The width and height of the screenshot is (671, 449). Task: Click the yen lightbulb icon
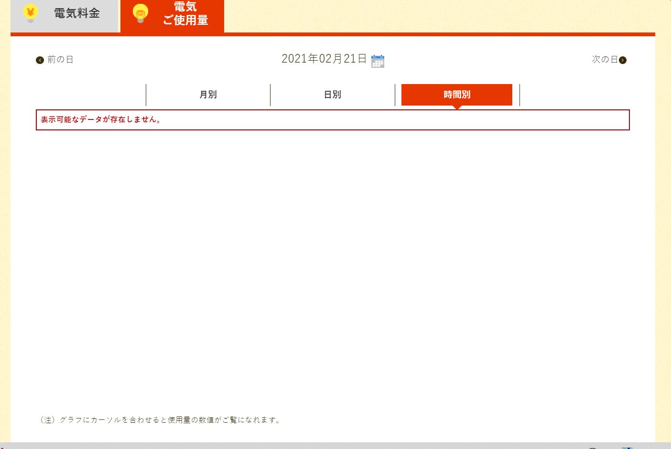(30, 13)
